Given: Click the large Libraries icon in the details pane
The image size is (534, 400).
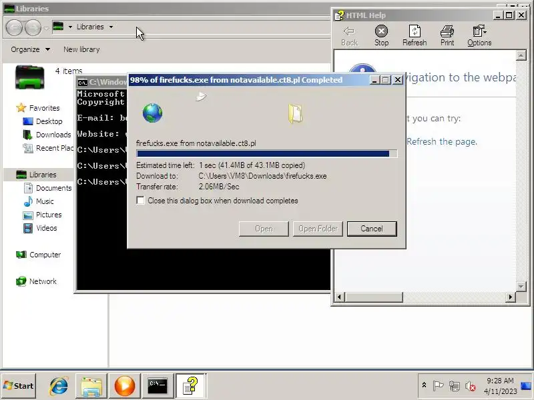Looking at the screenshot, I should click(29, 77).
